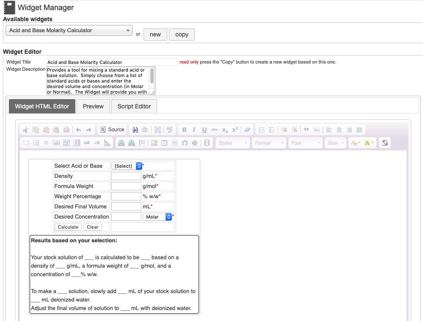Insert a checkbox form element icon

[36, 143]
